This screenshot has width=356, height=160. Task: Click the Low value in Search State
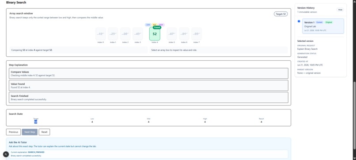[x=92, y=122]
